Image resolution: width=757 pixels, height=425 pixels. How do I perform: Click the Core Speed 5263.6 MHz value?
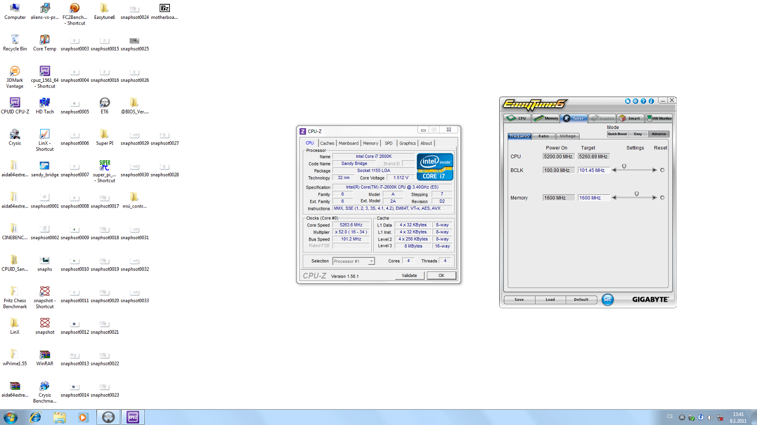point(351,225)
